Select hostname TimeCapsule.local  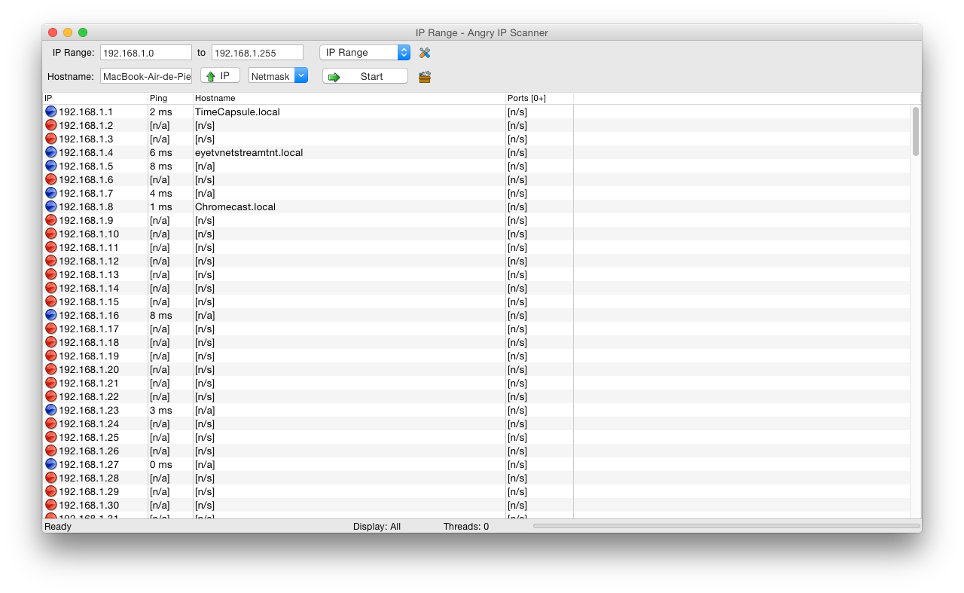pyautogui.click(x=237, y=112)
